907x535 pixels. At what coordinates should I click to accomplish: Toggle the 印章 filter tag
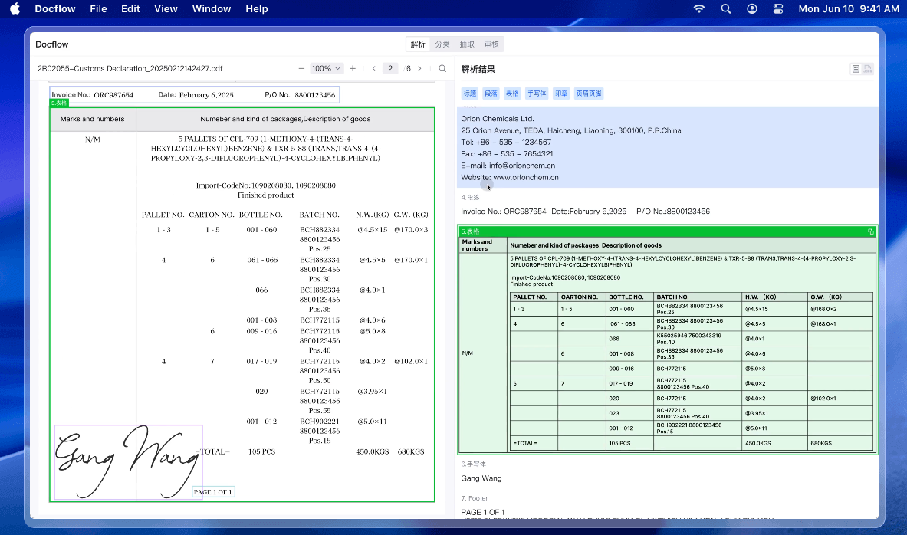click(561, 94)
